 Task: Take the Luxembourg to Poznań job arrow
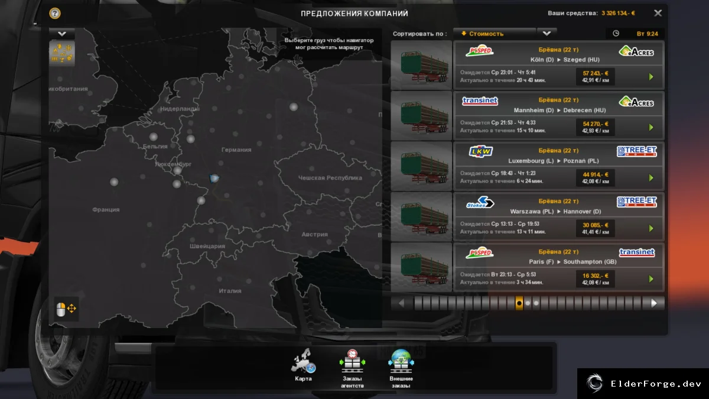651,178
